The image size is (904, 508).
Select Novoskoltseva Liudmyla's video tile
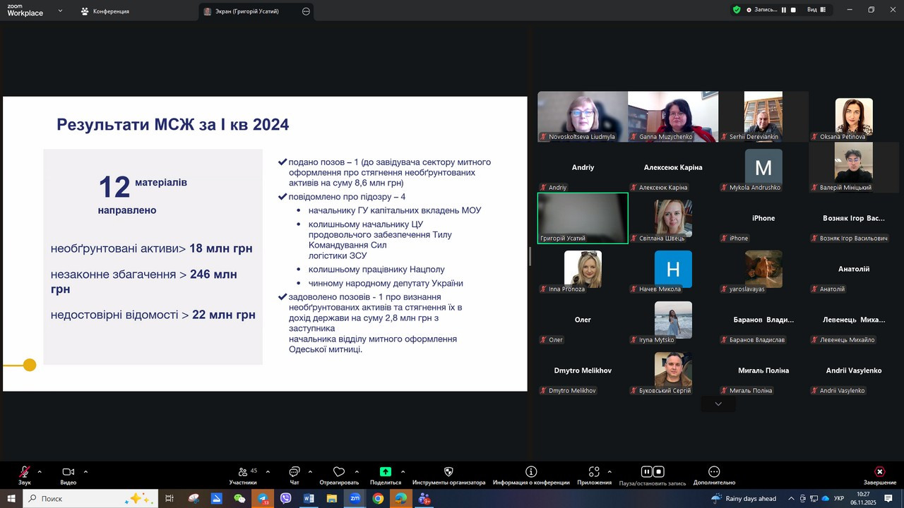(583, 116)
